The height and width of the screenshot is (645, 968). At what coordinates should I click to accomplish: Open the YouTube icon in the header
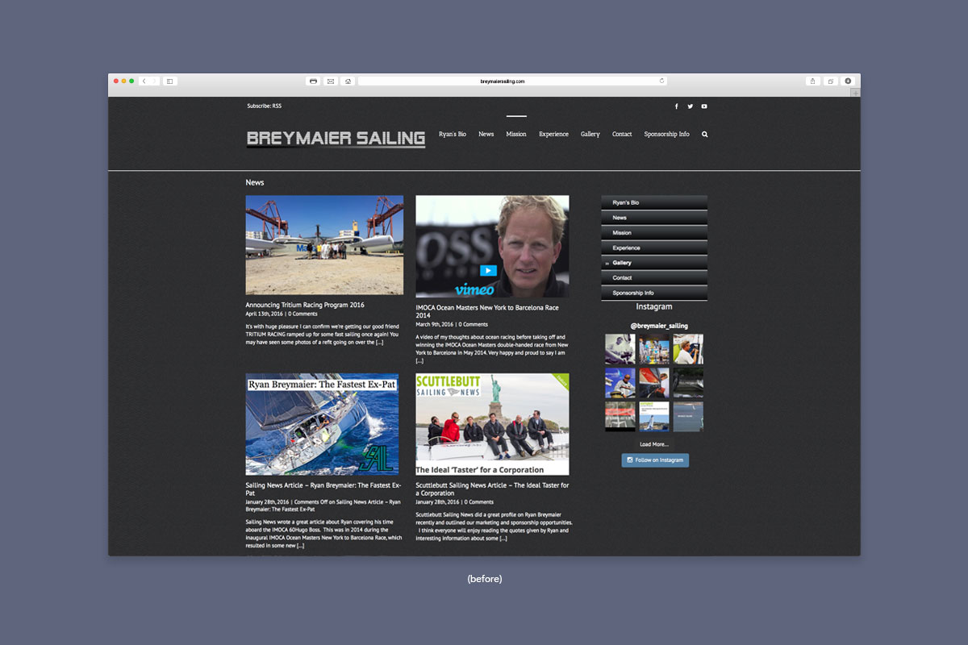(x=703, y=106)
